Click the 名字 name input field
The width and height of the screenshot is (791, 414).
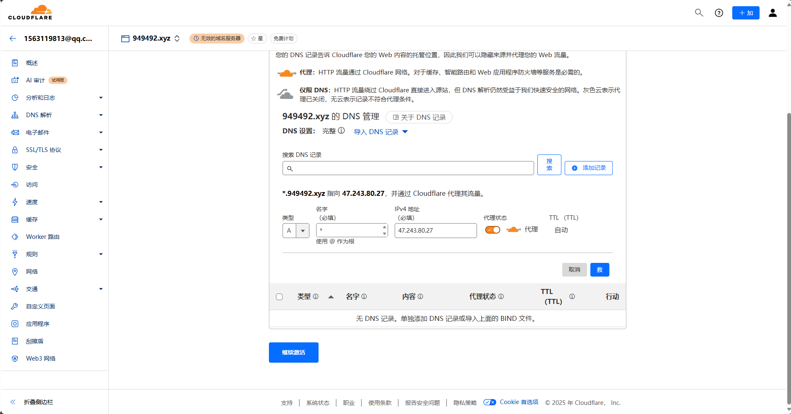pyautogui.click(x=352, y=230)
